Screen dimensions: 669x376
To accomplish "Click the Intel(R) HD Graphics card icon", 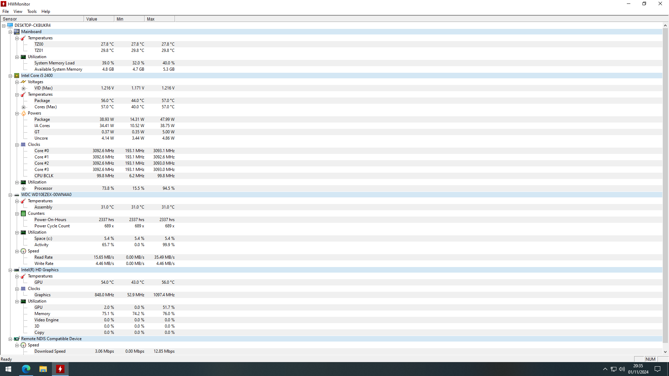I will [17, 270].
